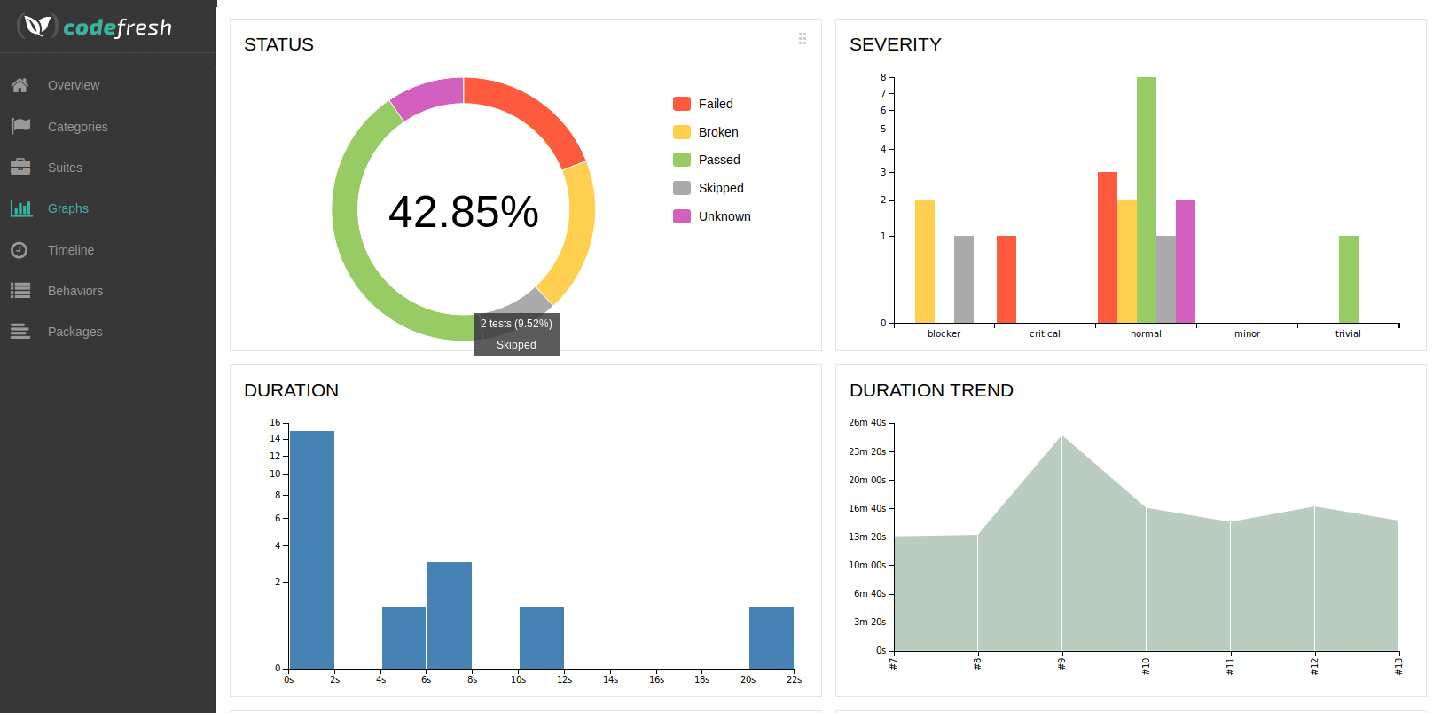This screenshot has width=1441, height=713.
Task: Open the Behaviors section
Action: [75, 291]
